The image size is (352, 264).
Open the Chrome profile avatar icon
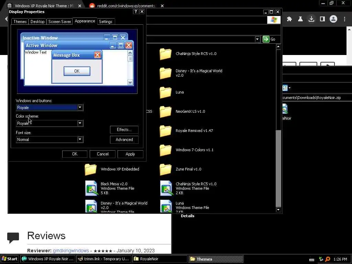click(x=333, y=19)
